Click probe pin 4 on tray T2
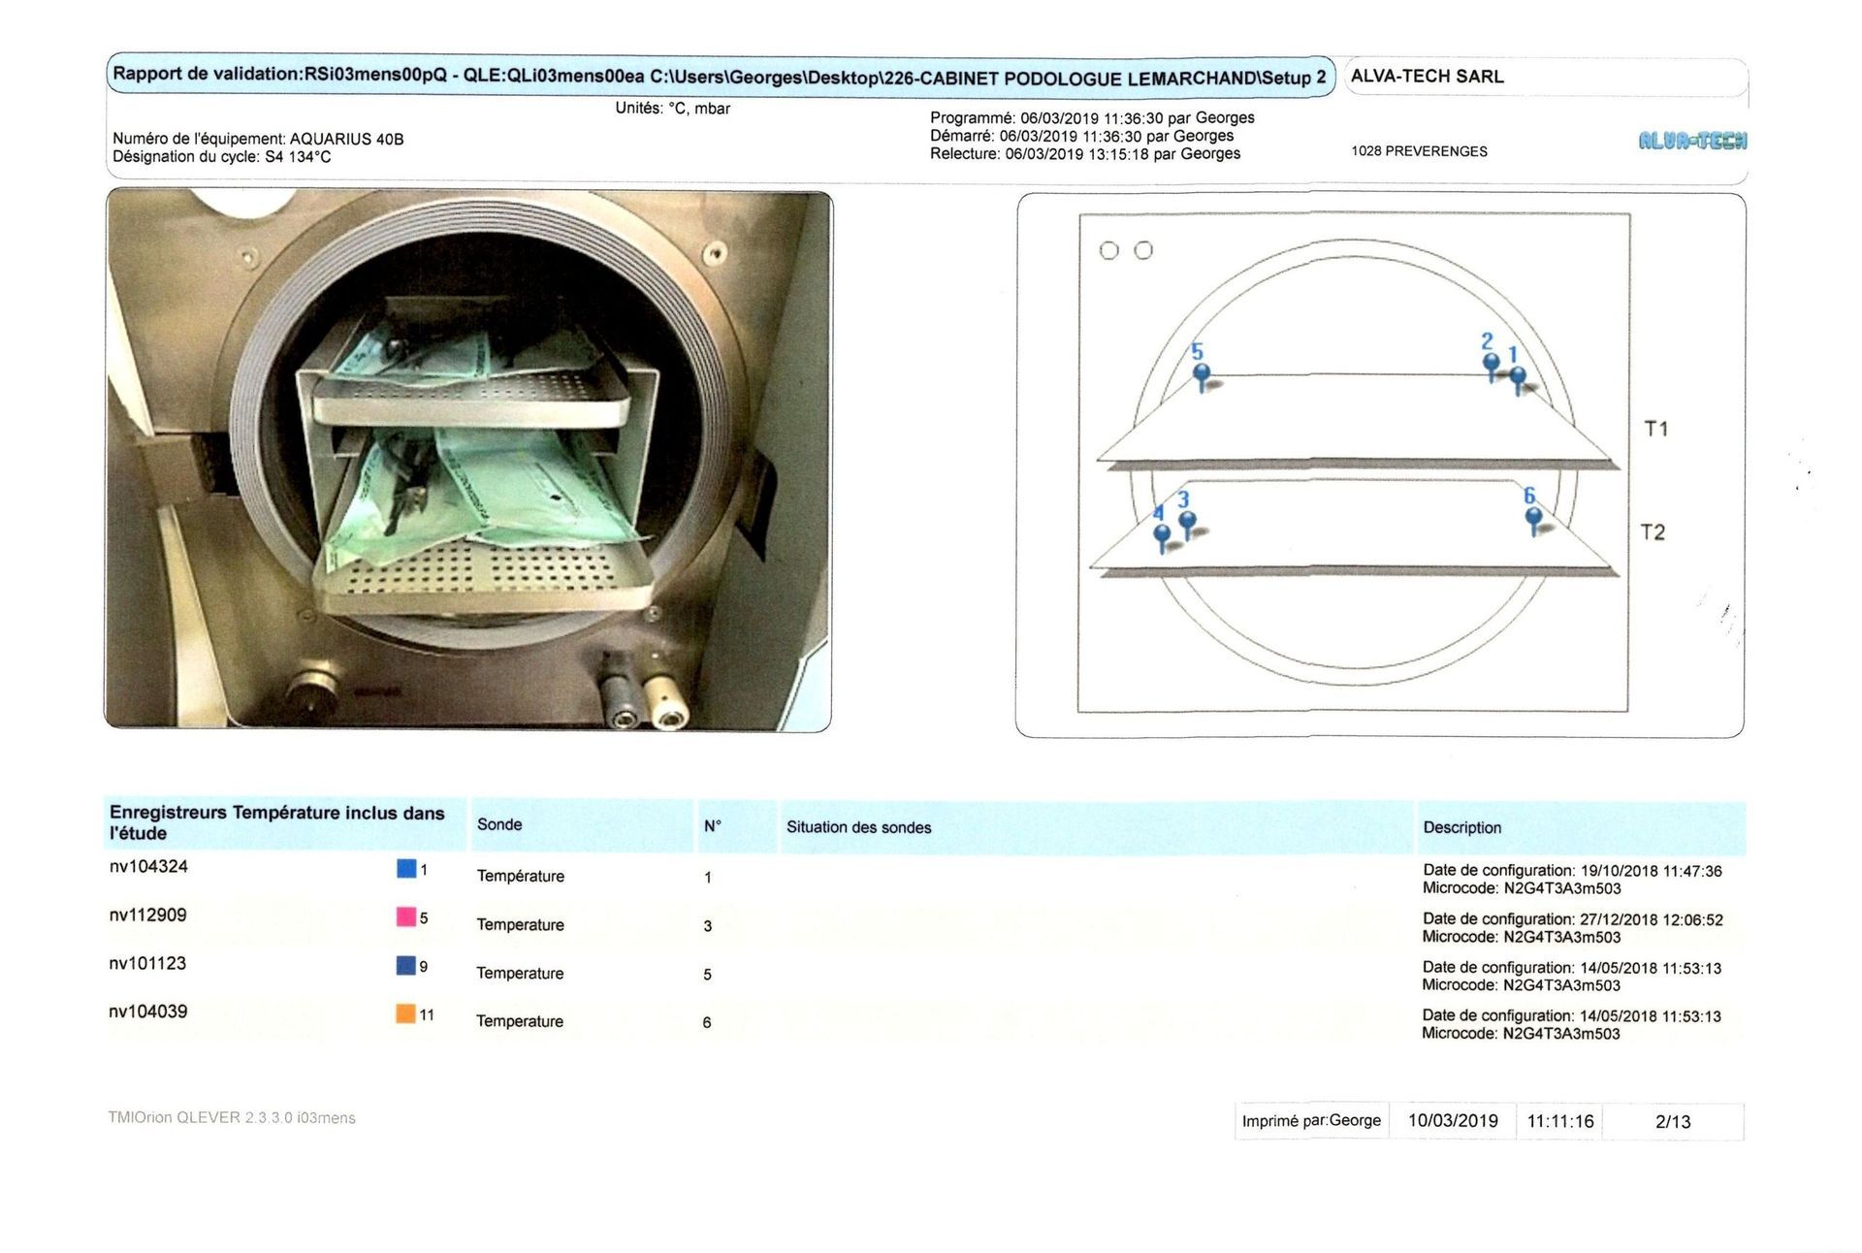1862x1253 pixels. 1162,534
